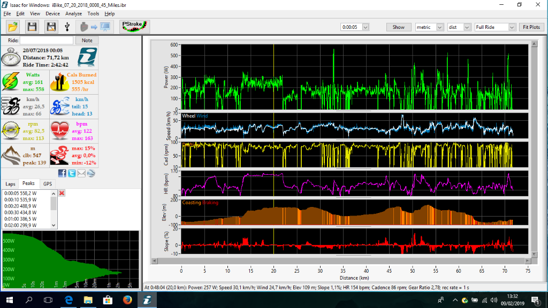The height and width of the screenshot is (308, 548).
Task: Share ride via the Facebook icon
Action: (62, 173)
